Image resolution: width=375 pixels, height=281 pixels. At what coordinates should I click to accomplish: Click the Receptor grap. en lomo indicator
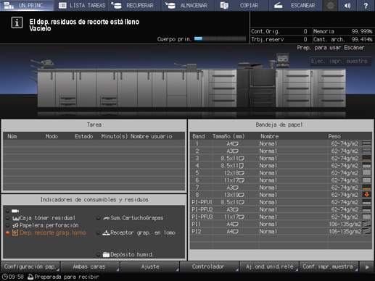(x=136, y=232)
